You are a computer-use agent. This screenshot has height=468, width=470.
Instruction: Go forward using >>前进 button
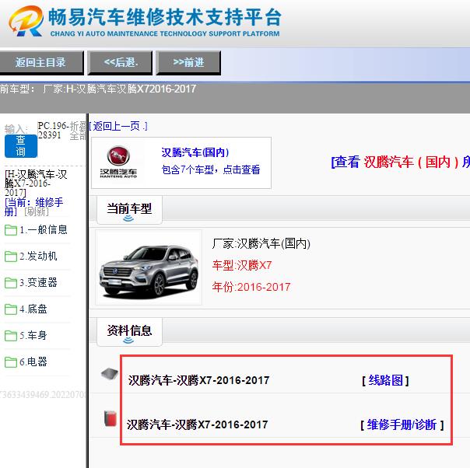point(188,62)
